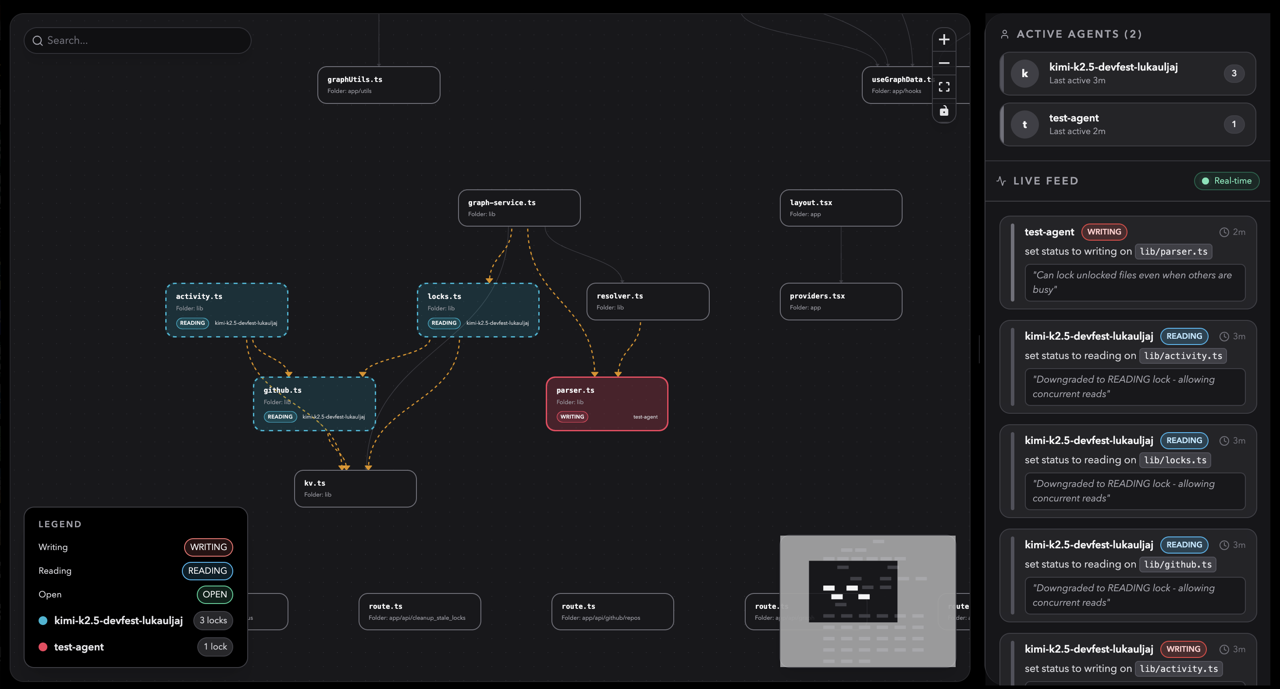Click the zoom in plus button
1280x689 pixels.
coord(944,40)
